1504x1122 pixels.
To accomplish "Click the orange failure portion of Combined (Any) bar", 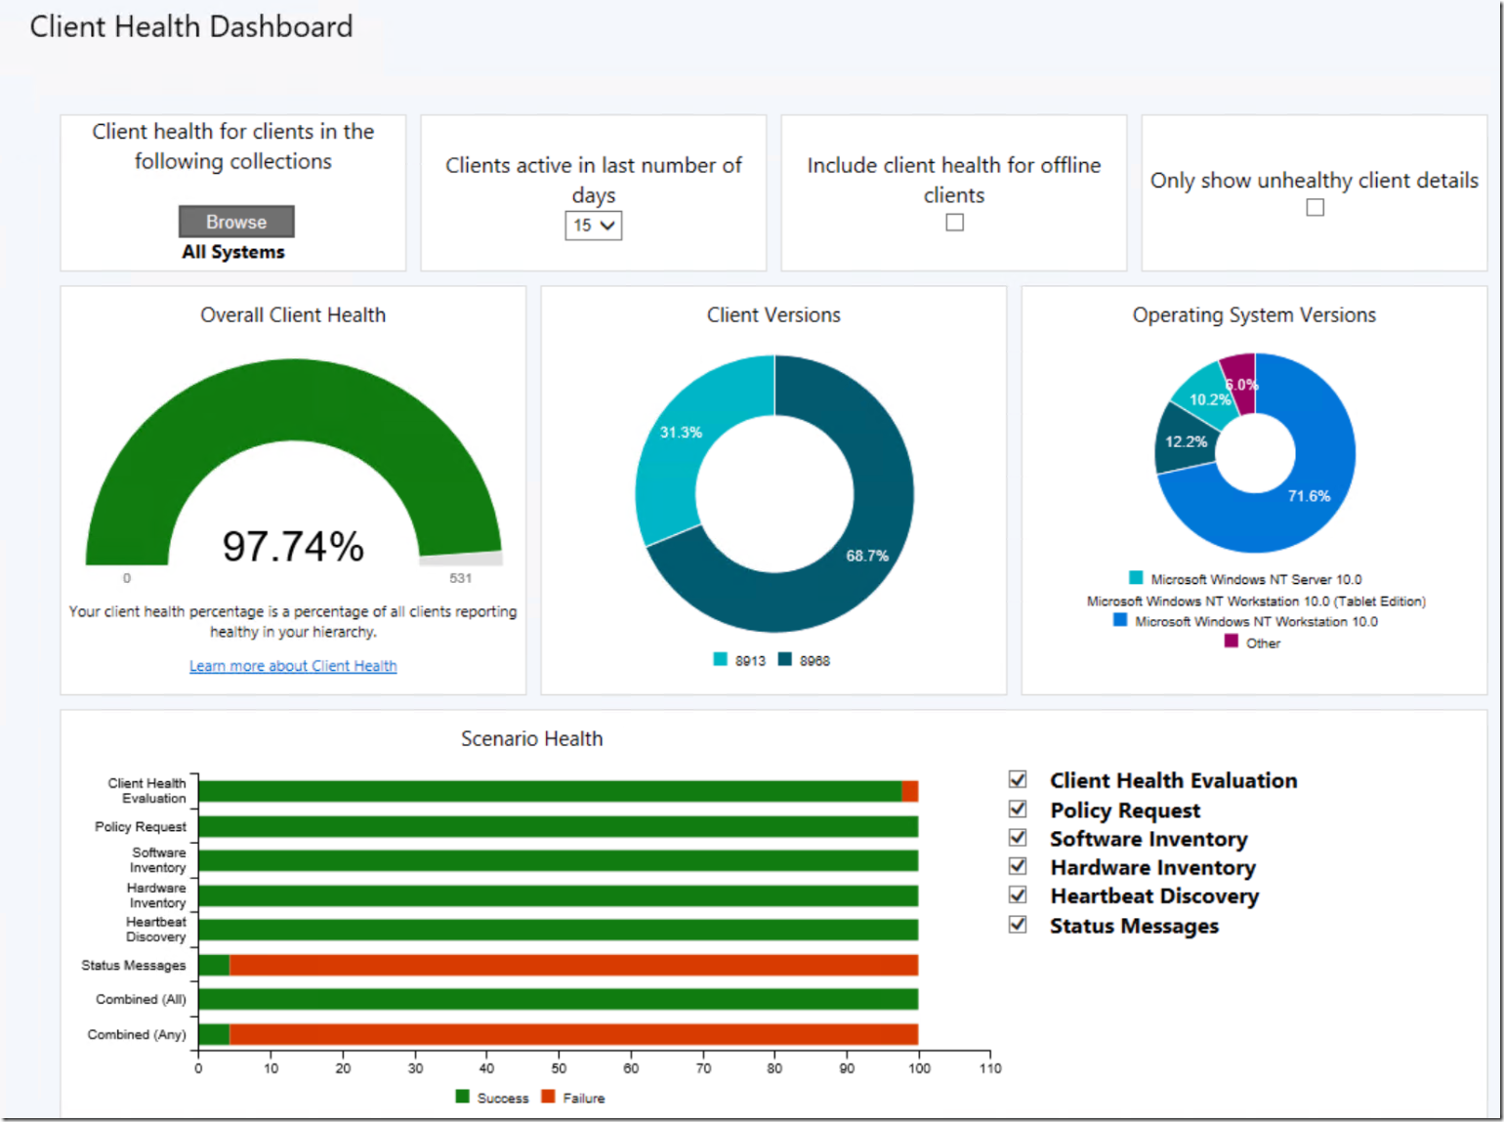I will pos(573,1034).
